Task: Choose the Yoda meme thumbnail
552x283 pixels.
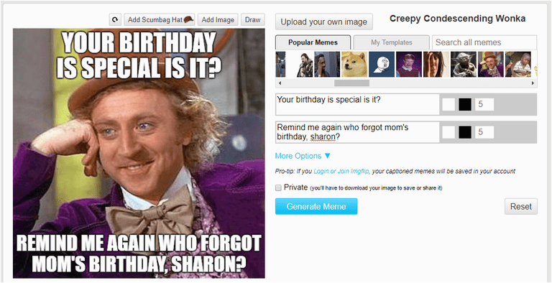Action: pyautogui.click(x=464, y=65)
